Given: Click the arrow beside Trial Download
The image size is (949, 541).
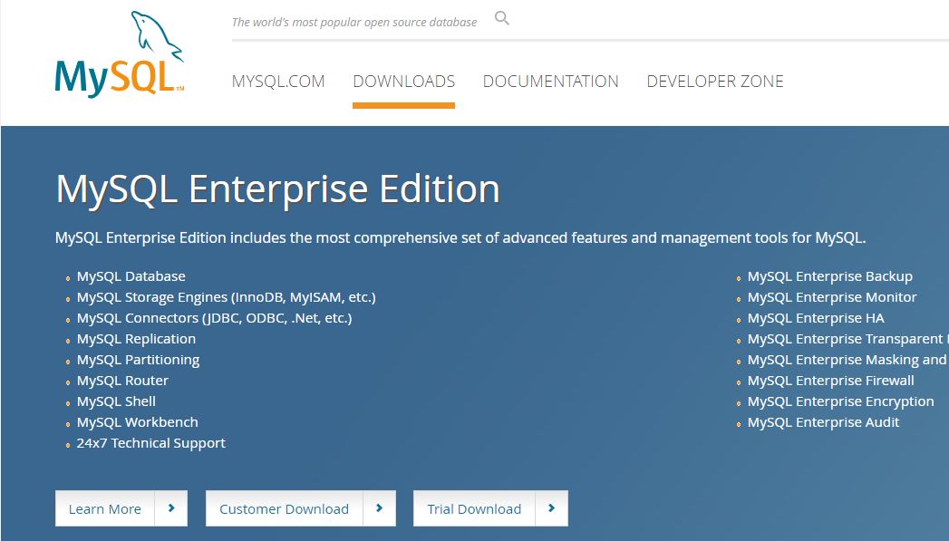Looking at the screenshot, I should click(551, 508).
